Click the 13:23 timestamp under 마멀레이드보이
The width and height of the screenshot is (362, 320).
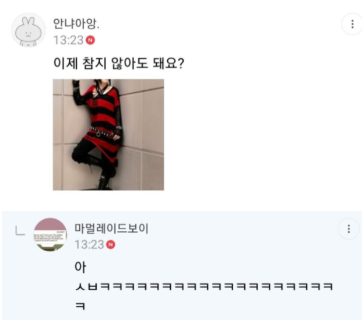pos(89,245)
